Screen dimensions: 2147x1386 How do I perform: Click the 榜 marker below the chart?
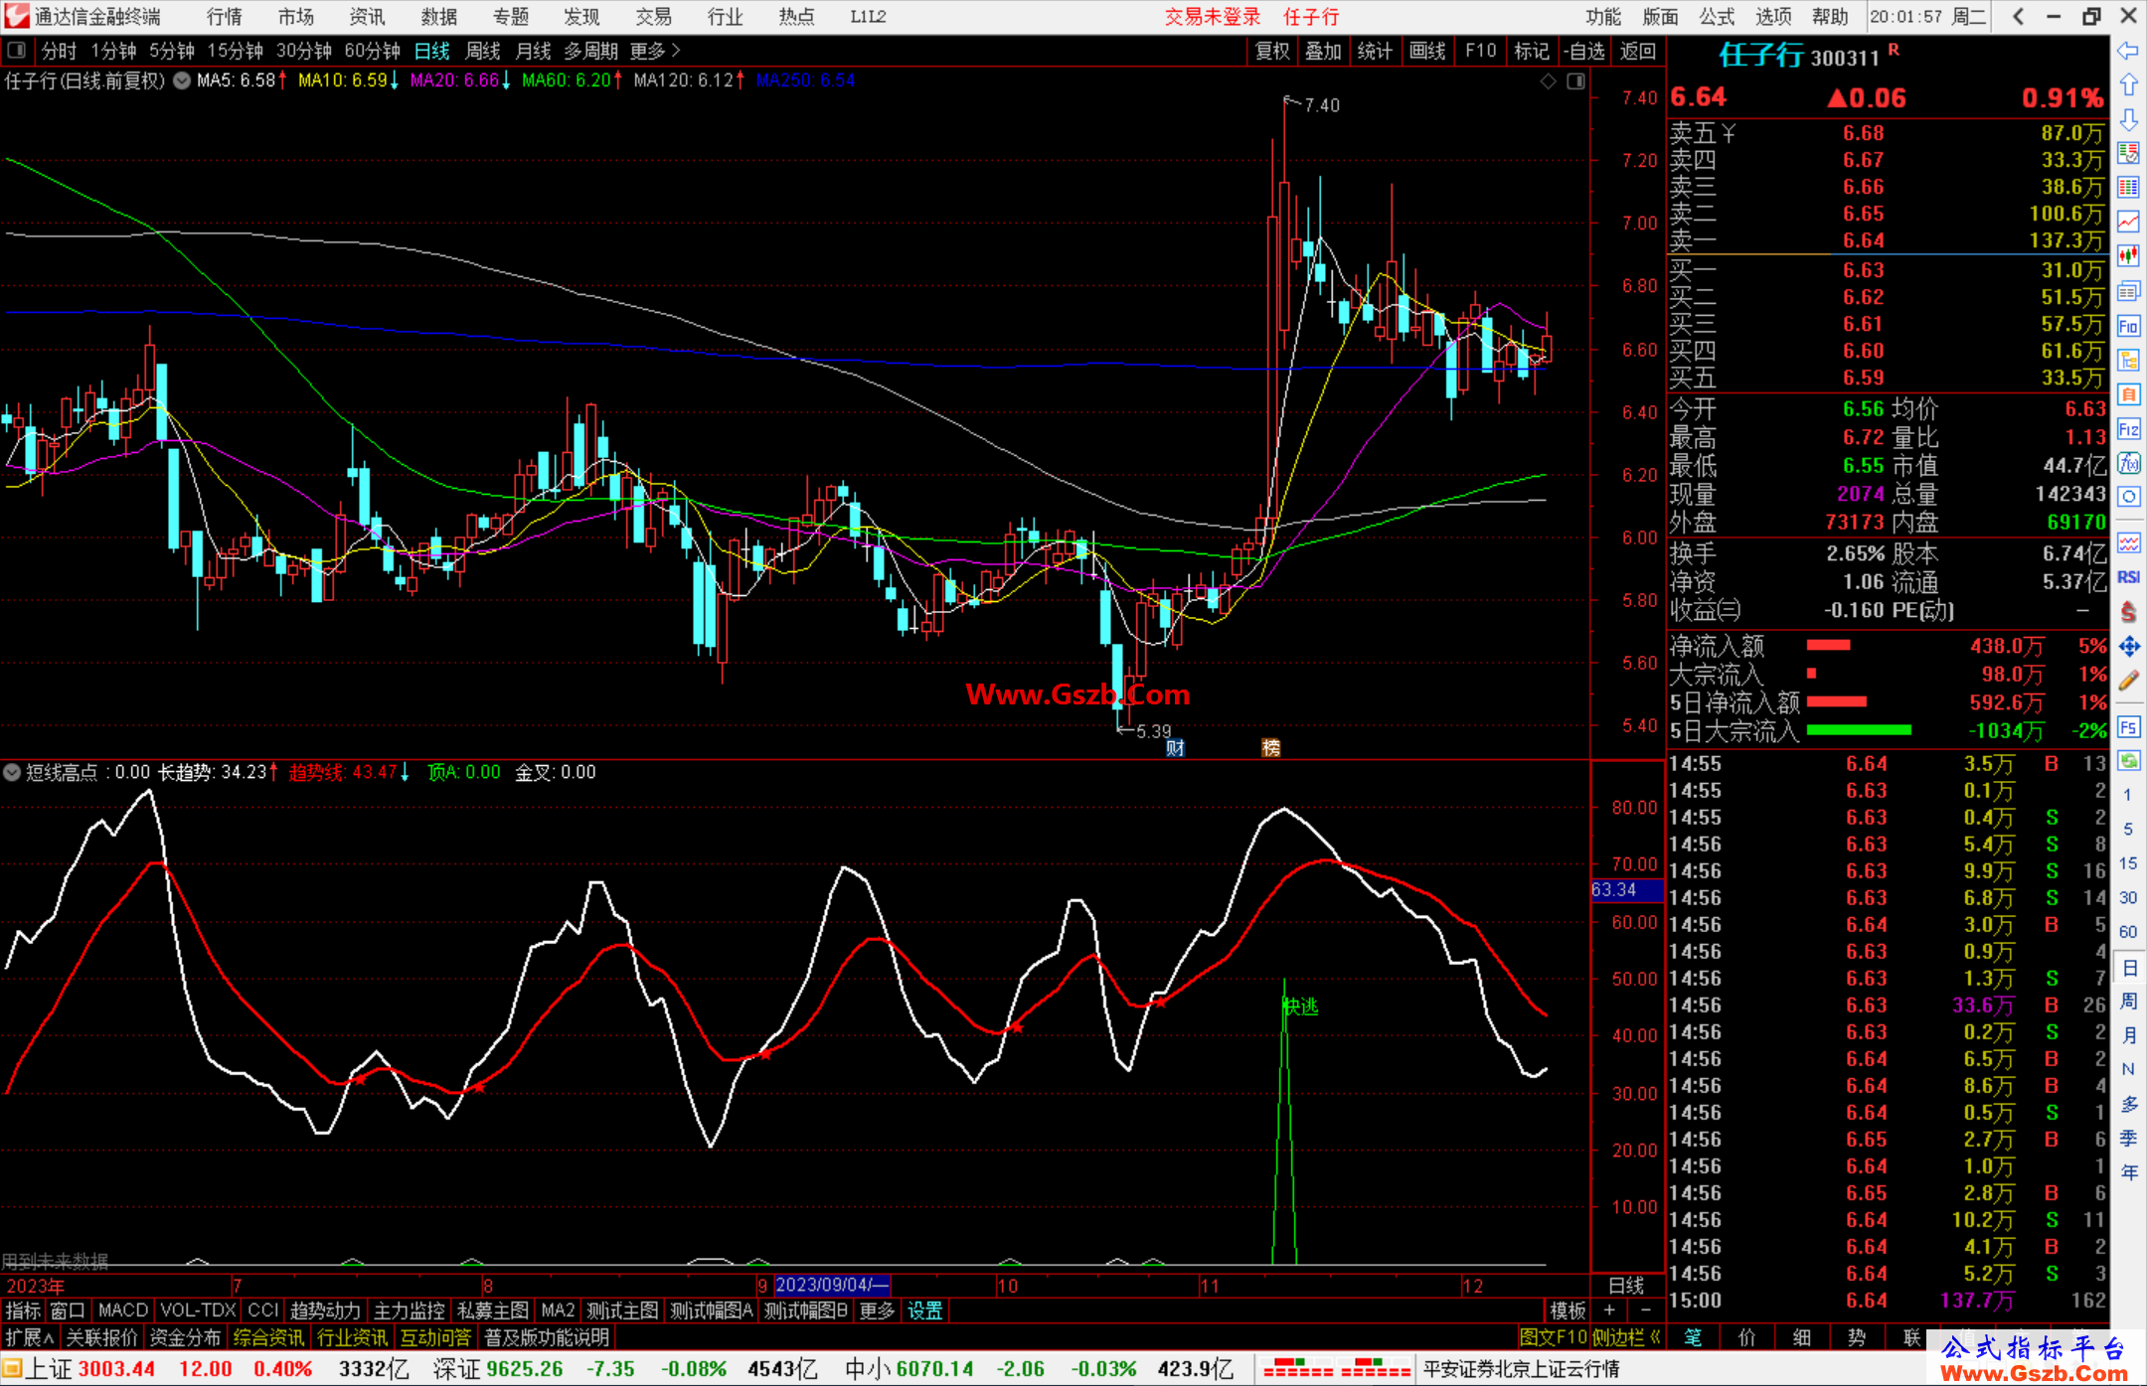pyautogui.click(x=1271, y=748)
